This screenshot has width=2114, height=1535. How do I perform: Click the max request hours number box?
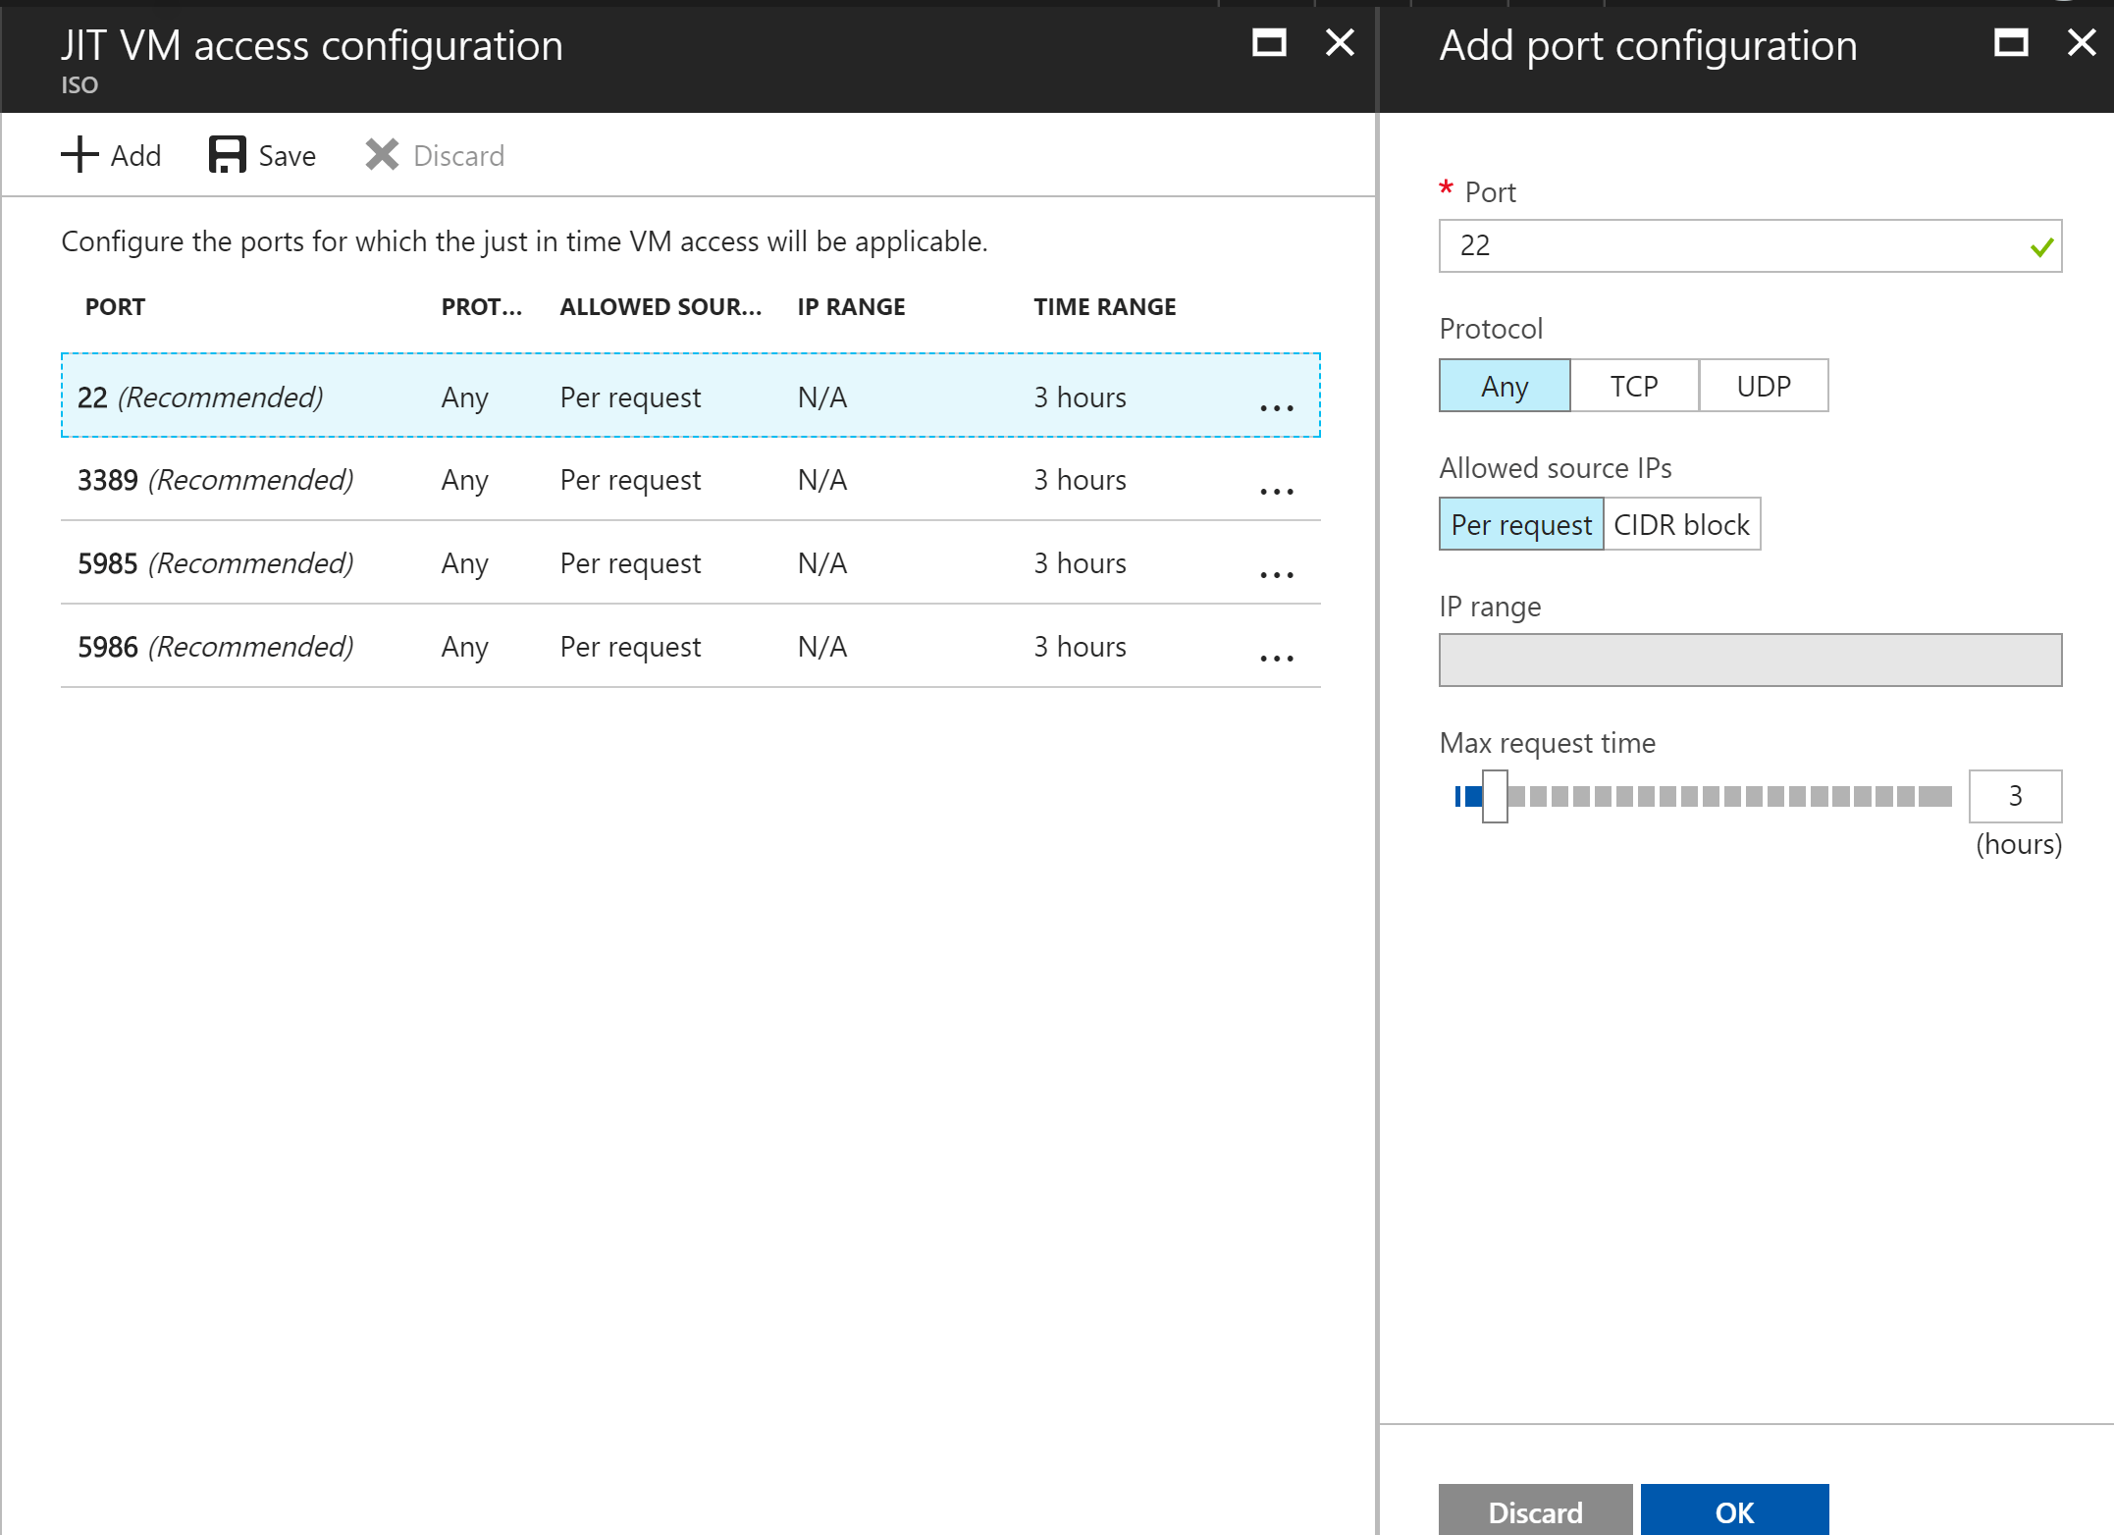click(2014, 796)
